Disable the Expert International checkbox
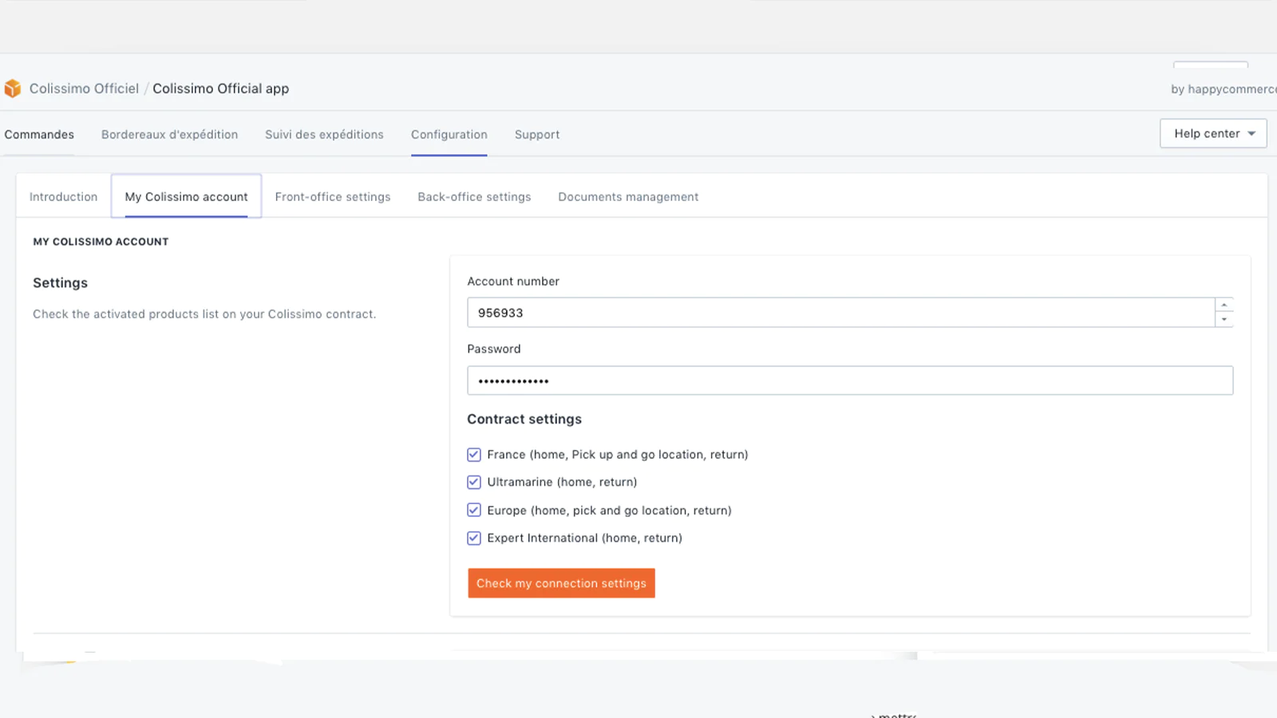Viewport: 1277px width, 718px height. pyautogui.click(x=474, y=538)
